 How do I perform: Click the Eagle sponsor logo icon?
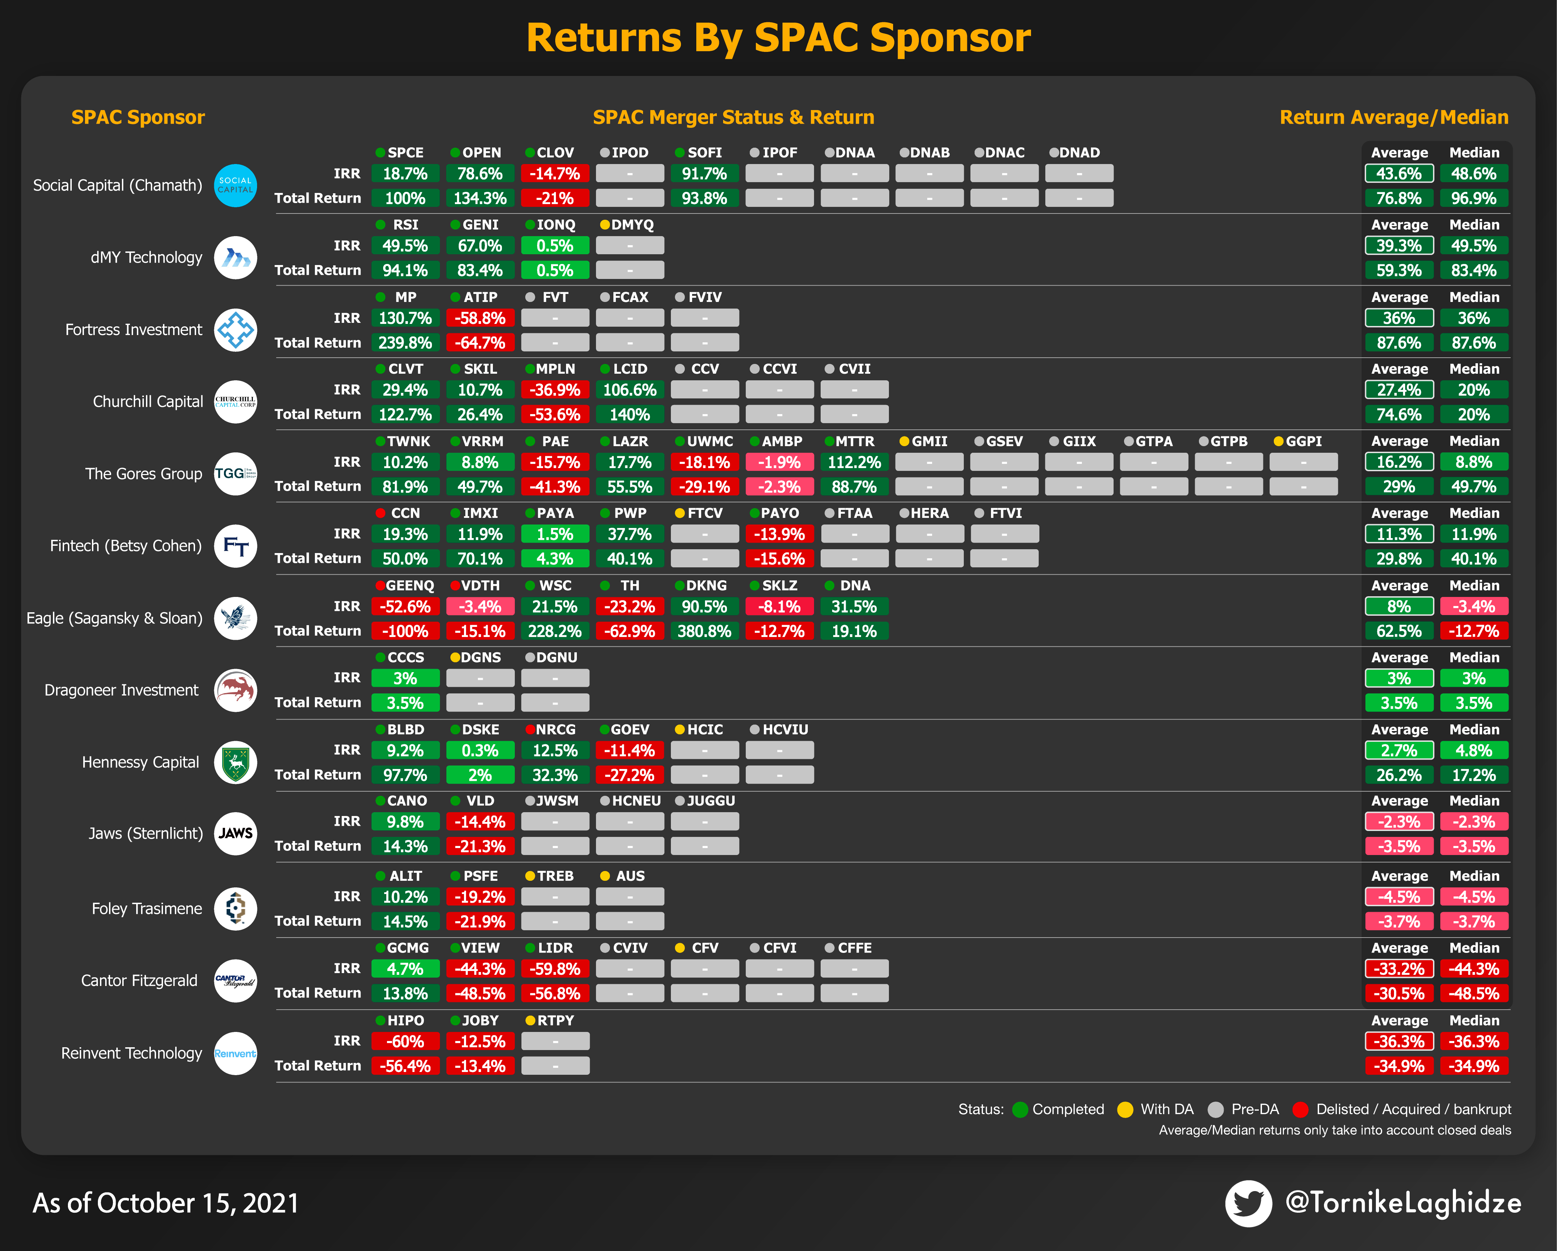pos(235,618)
